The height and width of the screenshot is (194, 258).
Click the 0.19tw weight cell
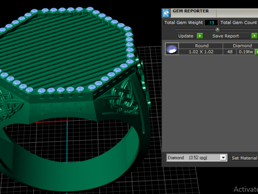pos(246,52)
